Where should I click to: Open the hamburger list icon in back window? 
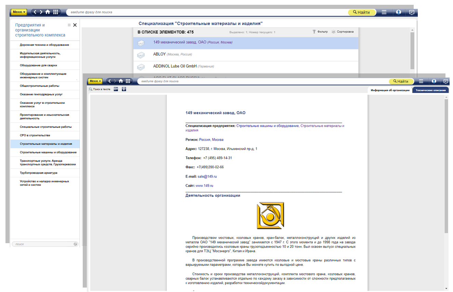[384, 12]
